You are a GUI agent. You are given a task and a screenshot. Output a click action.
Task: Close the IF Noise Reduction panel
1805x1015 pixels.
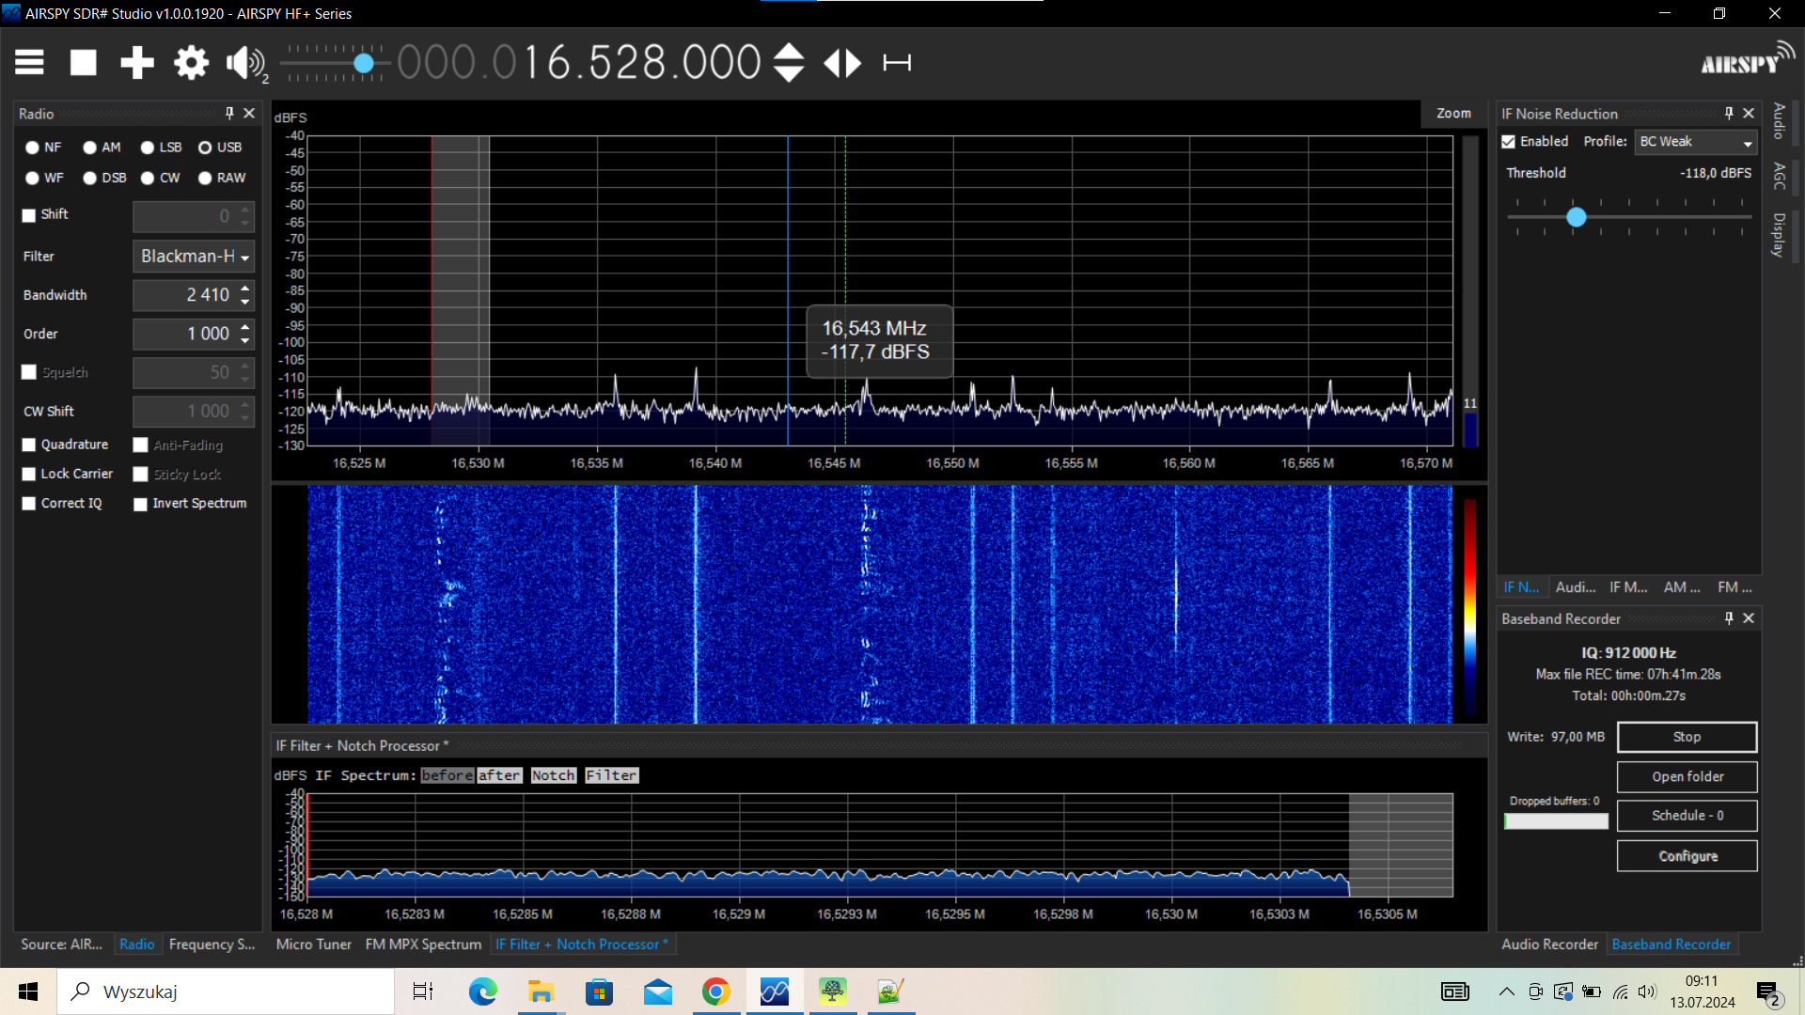click(1749, 113)
